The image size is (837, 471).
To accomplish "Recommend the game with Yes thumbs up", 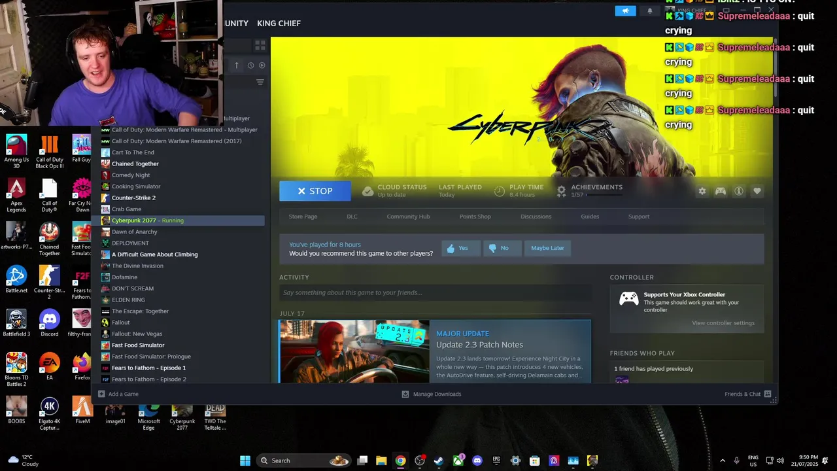I will [x=461, y=248].
